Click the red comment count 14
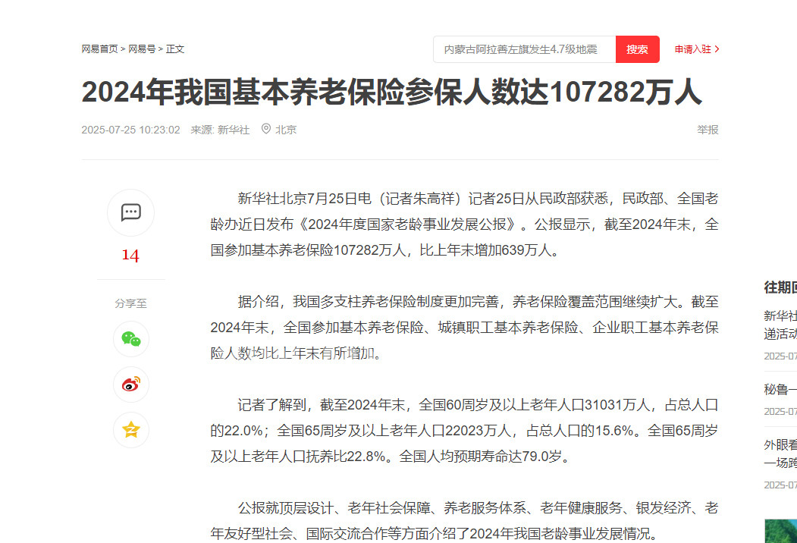Screen dimensions: 797x543 click(130, 256)
